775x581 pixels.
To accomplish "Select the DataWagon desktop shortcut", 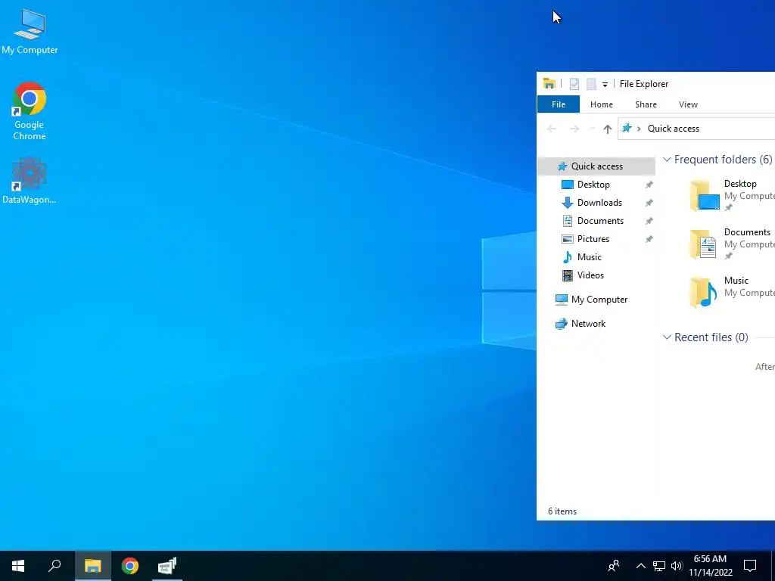I will click(30, 180).
